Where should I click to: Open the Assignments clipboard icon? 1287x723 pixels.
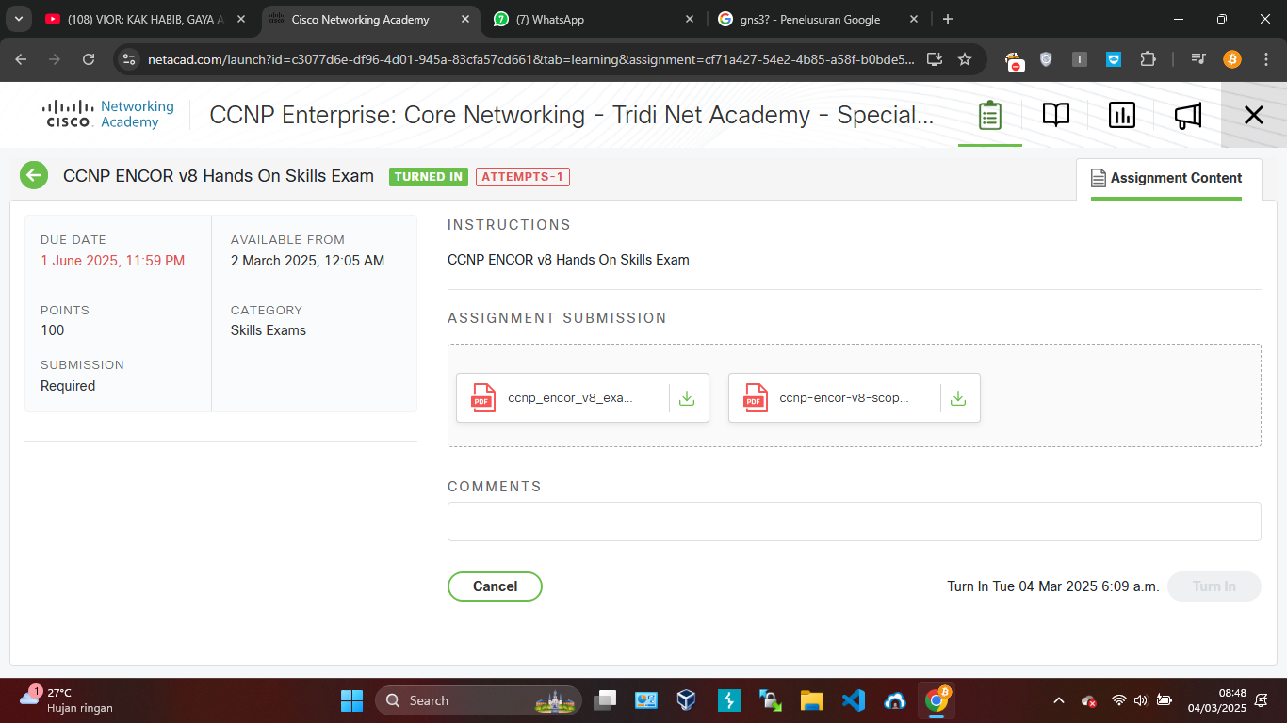989,115
